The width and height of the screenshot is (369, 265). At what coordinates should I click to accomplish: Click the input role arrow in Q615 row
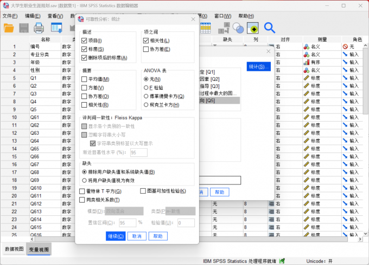point(345,227)
